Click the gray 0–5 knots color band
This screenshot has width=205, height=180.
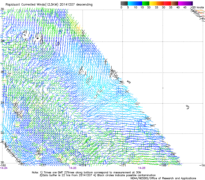point(124,3)
